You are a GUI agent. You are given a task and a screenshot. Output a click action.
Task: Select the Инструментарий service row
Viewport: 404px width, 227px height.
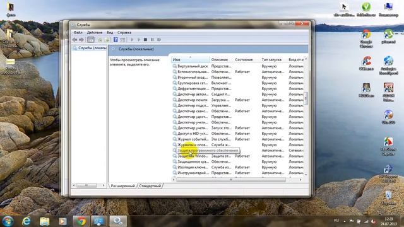(238, 173)
